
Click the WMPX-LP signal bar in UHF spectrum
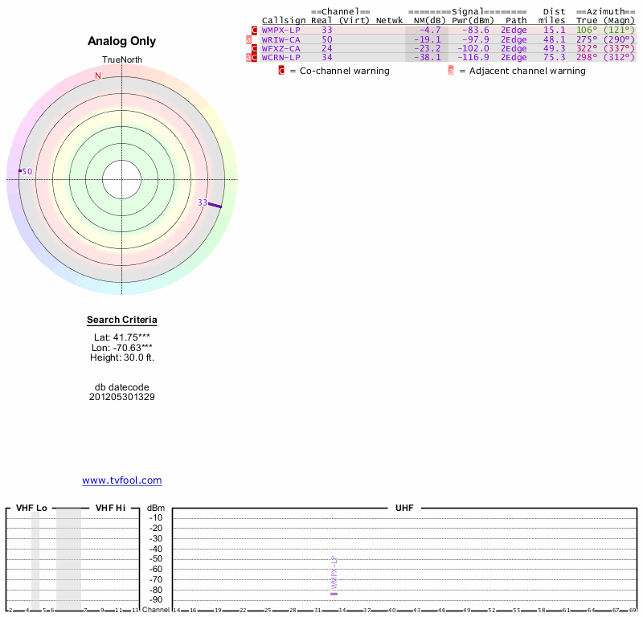point(334,593)
